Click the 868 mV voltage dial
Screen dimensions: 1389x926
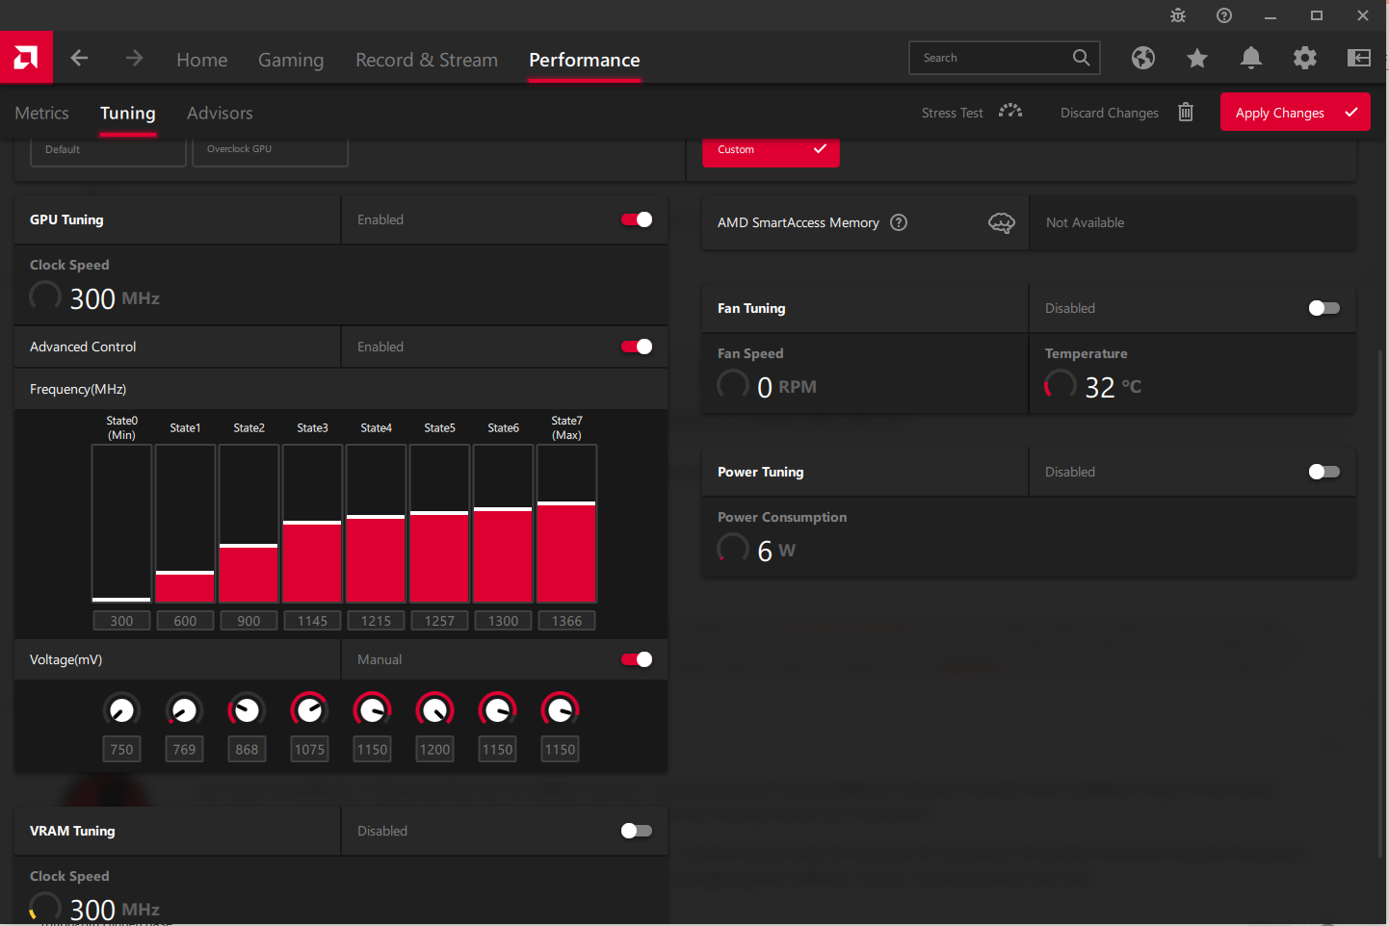point(247,710)
